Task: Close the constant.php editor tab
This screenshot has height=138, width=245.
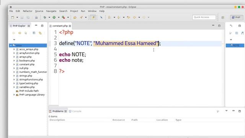Action: (70, 26)
